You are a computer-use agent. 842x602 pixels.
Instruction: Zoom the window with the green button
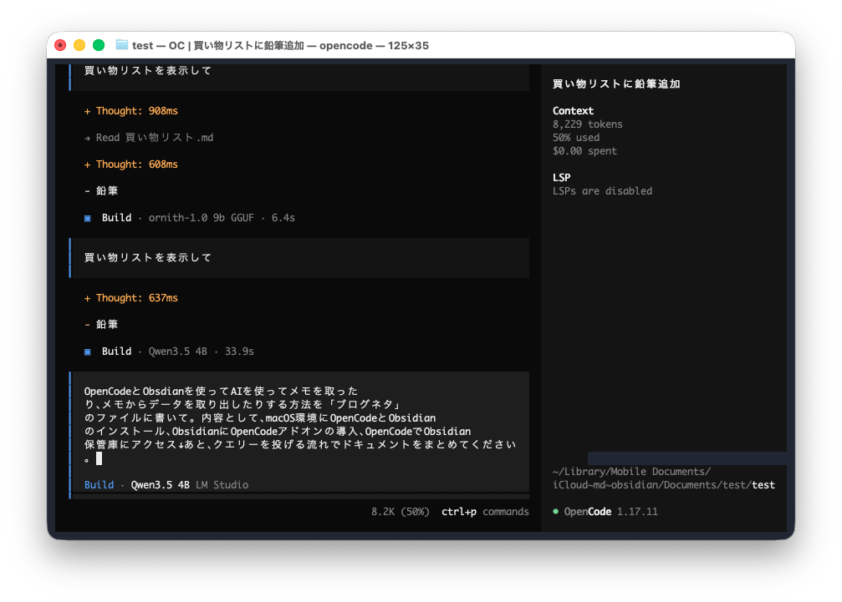click(99, 45)
